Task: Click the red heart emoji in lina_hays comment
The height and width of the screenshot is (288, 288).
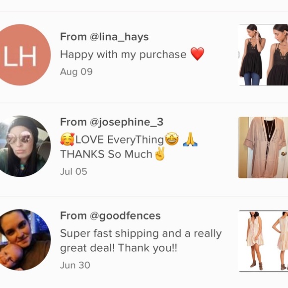Action: tap(197, 54)
